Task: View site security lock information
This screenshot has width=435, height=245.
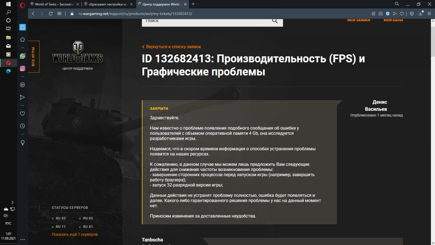Action: (x=71, y=13)
